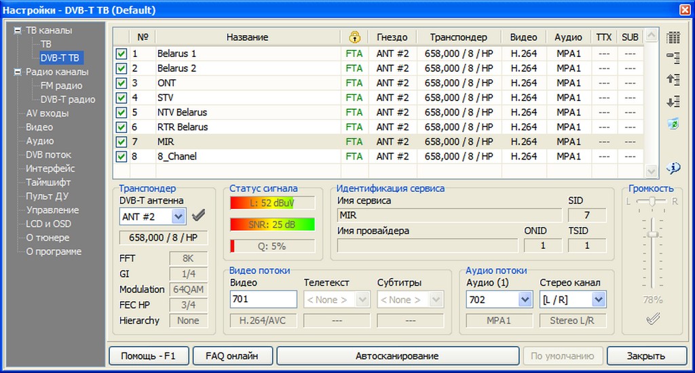
Task: Click the Видео stream 701 input field
Action: tap(263, 299)
